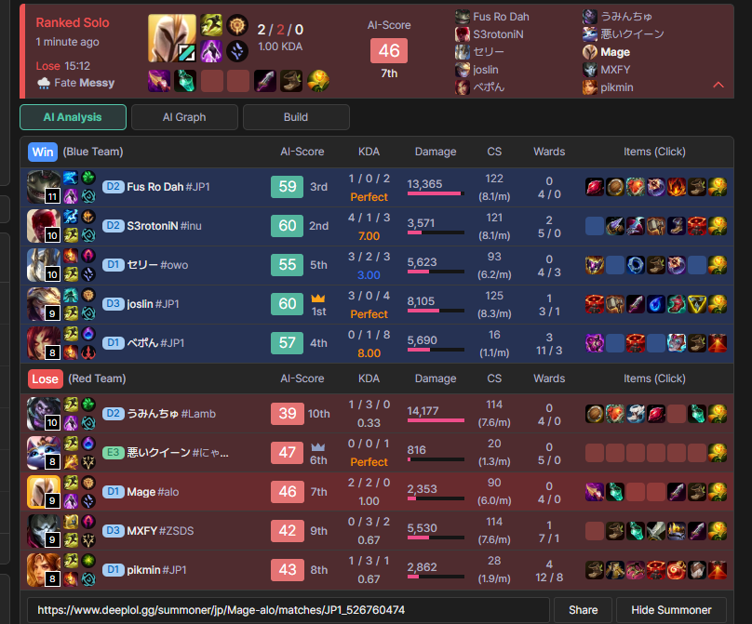The height and width of the screenshot is (624, 752).
Task: Click the Share button
Action: click(583, 610)
